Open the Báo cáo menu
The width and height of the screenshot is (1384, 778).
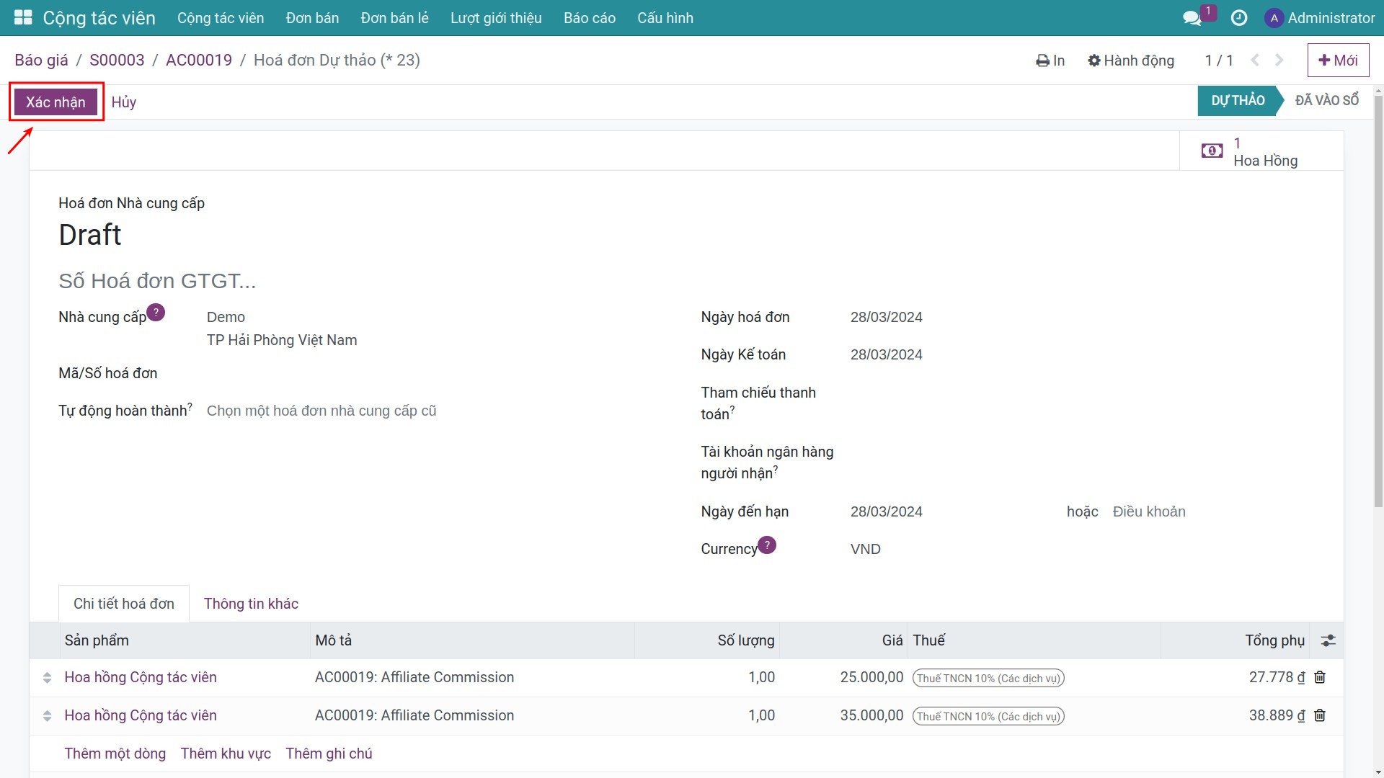click(x=590, y=18)
